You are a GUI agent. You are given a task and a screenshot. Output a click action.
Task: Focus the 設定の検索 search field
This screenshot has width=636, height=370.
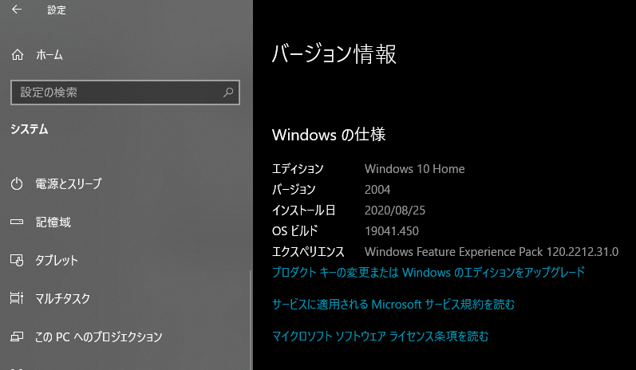pyautogui.click(x=125, y=92)
